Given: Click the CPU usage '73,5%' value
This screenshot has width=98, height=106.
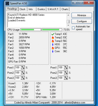Looking at the screenshot, I should pyautogui.click(x=66, y=30).
